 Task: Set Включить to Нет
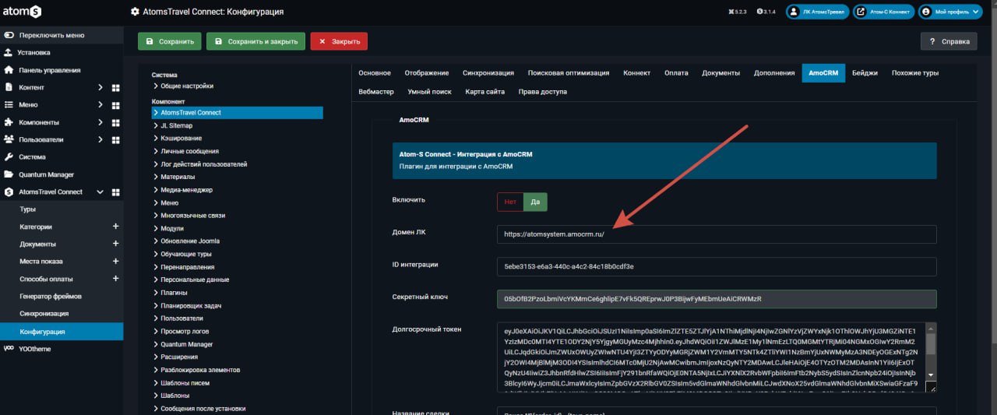pos(510,202)
